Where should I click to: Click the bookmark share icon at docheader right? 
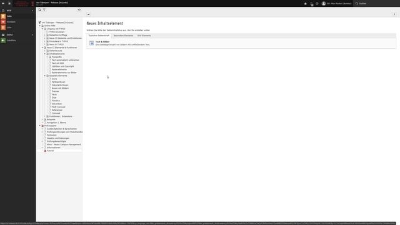pos(394,14)
